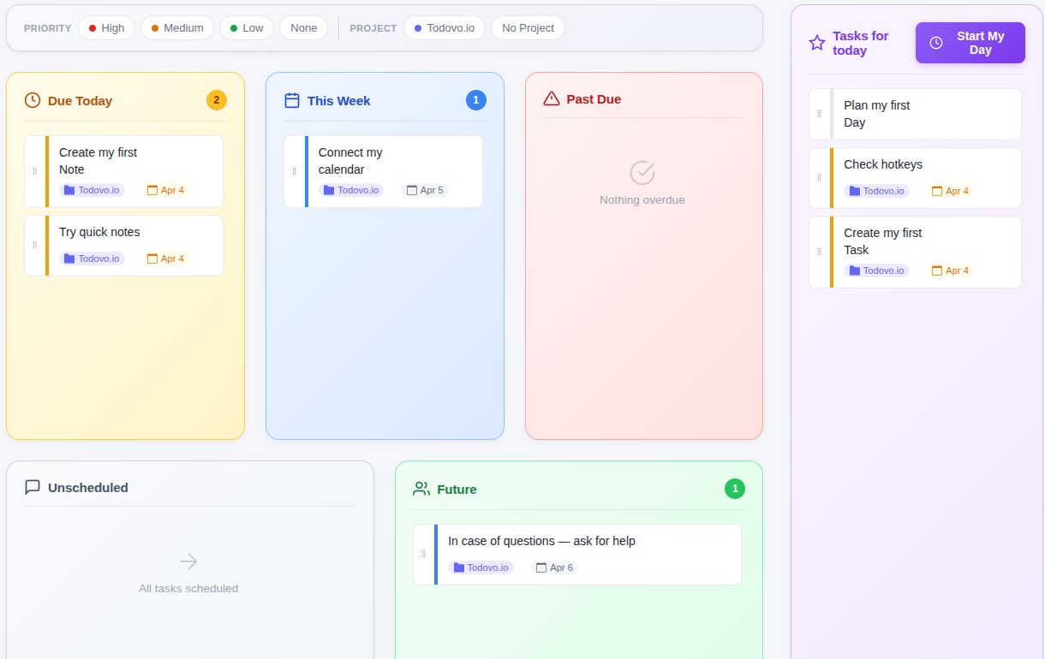Screen dimensions: 1045x659
Task: Click the drag handle on Plan my first Day
Action: click(820, 114)
